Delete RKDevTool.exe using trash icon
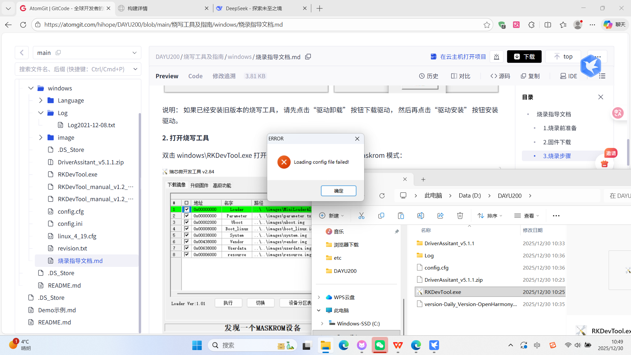The width and height of the screenshot is (631, 355). 460,215
